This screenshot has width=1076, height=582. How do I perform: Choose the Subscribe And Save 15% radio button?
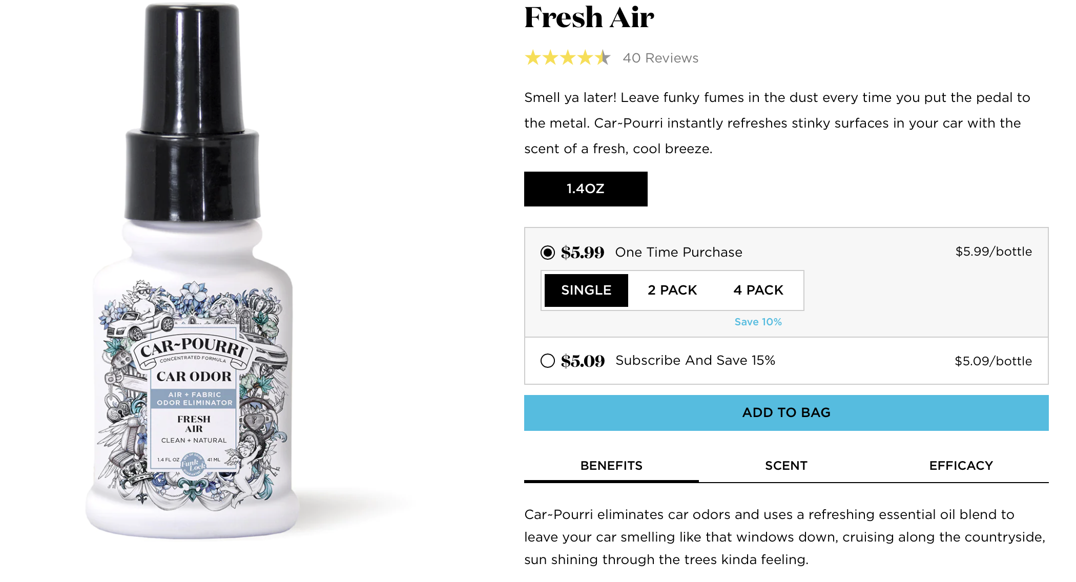(548, 361)
